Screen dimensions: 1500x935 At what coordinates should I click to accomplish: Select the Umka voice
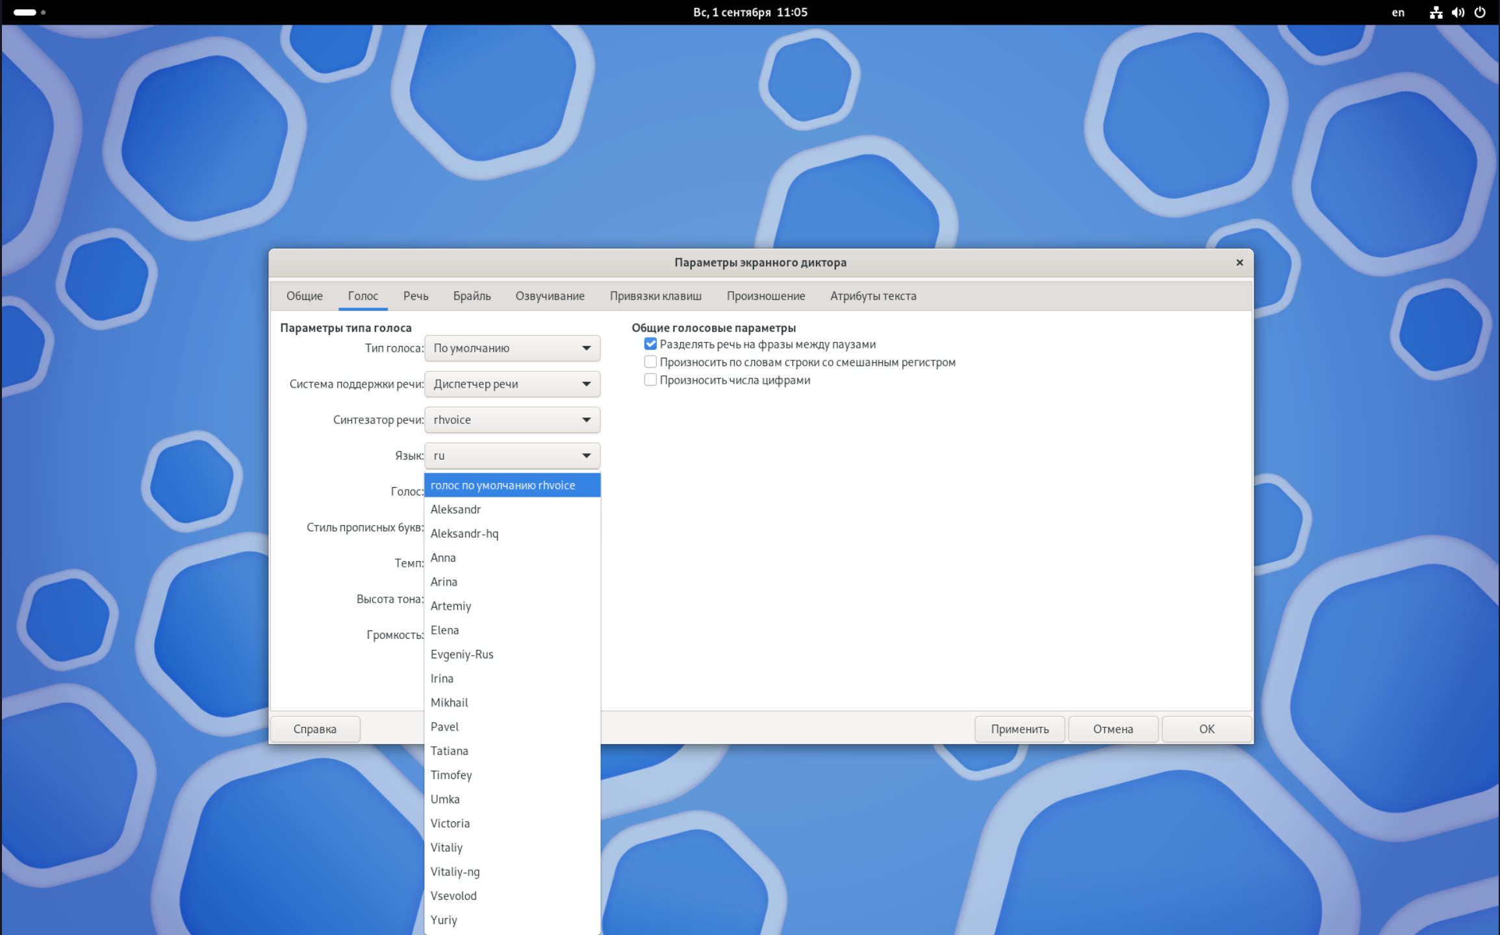(x=512, y=799)
